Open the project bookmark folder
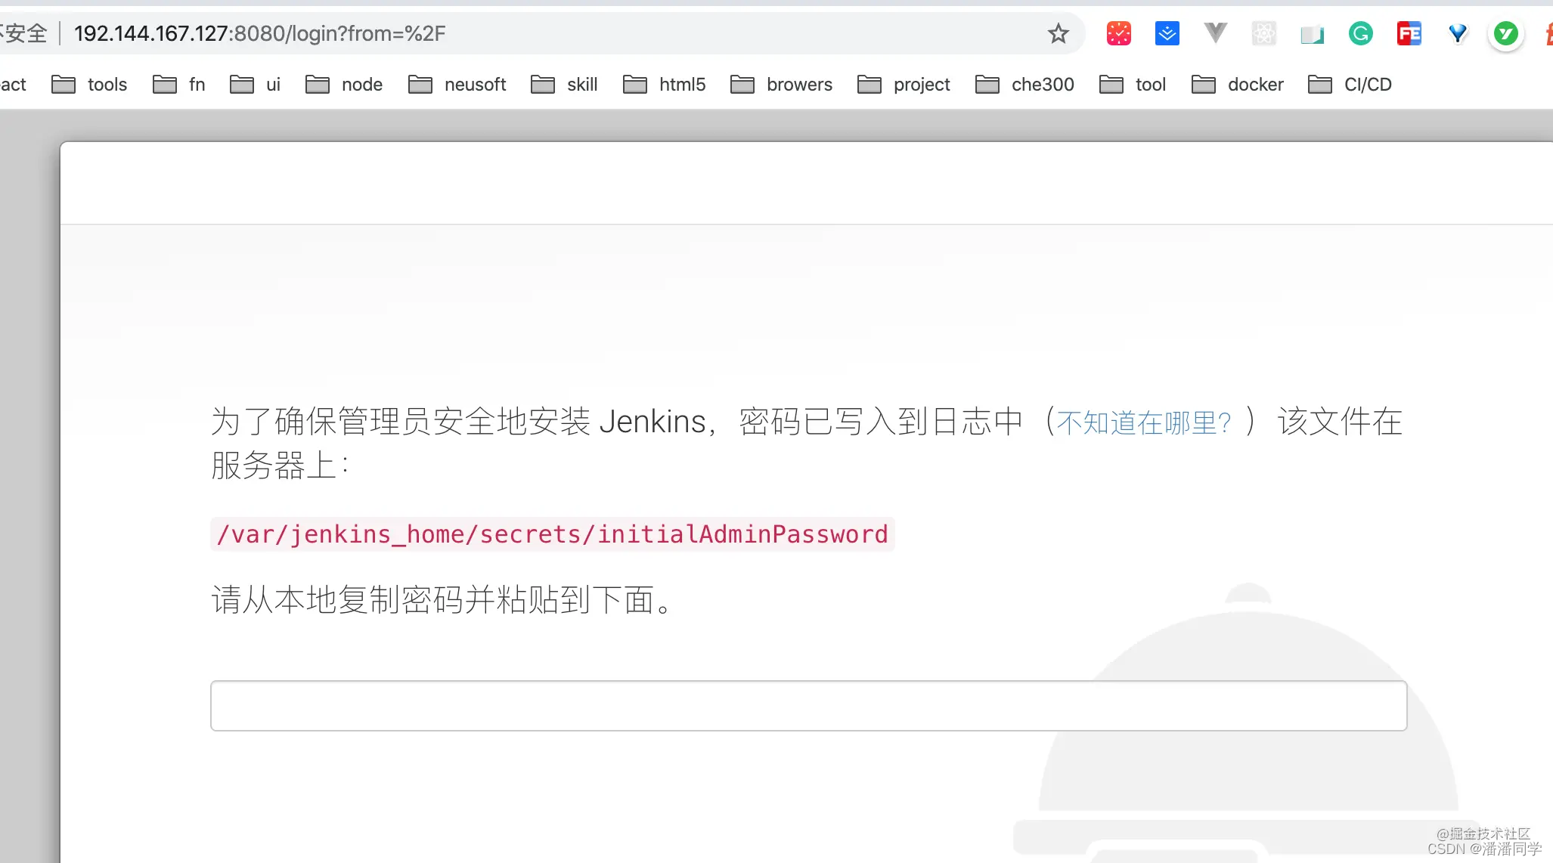Viewport: 1553px width, 863px height. pos(904,85)
